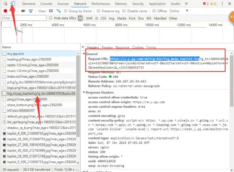Click the 6000 ms timeline marker

89,25
